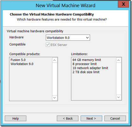This screenshot has height=127, width=132.
Task: Click up arrow in Limitations list scrollbar
Action: pos(118,60)
